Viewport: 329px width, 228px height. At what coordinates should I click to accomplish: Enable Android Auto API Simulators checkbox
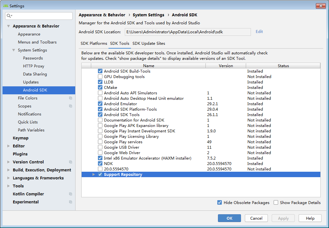click(x=100, y=93)
